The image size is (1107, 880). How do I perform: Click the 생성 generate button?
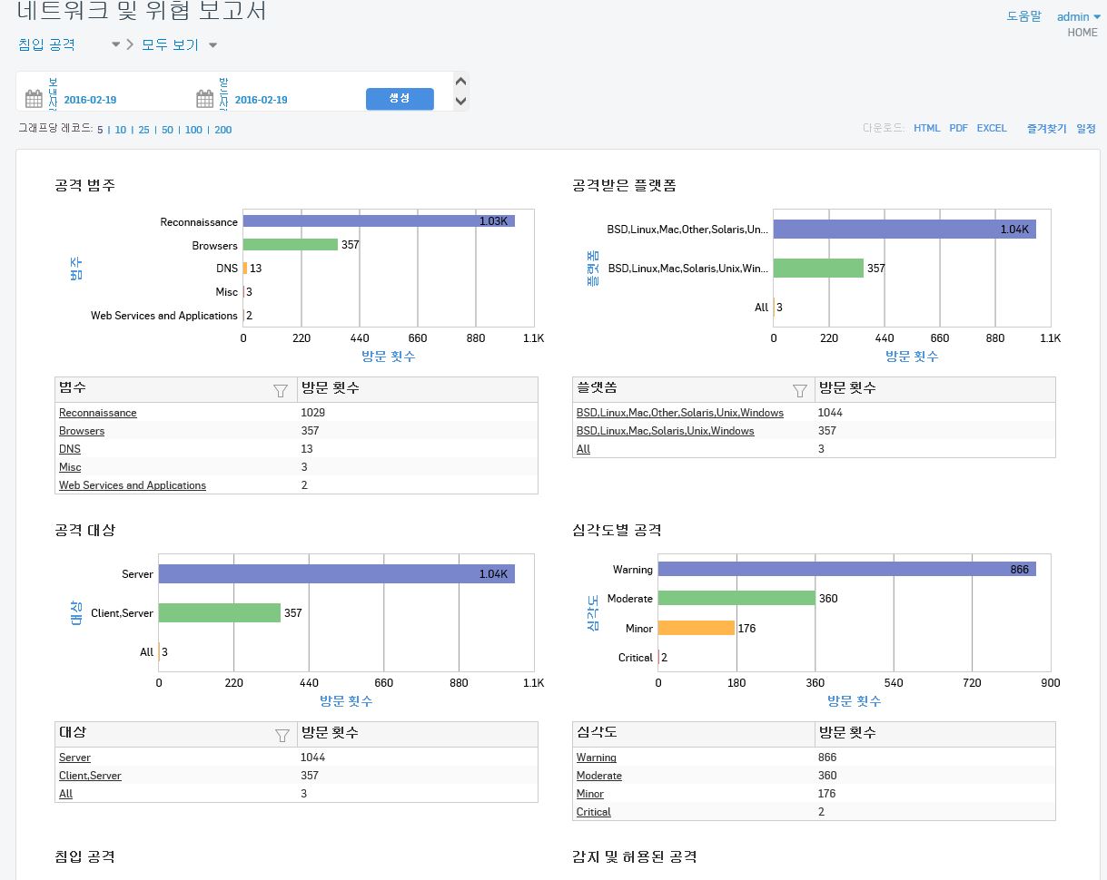click(400, 99)
